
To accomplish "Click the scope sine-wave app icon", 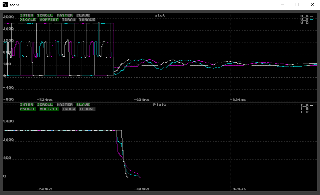I will 5,5.
